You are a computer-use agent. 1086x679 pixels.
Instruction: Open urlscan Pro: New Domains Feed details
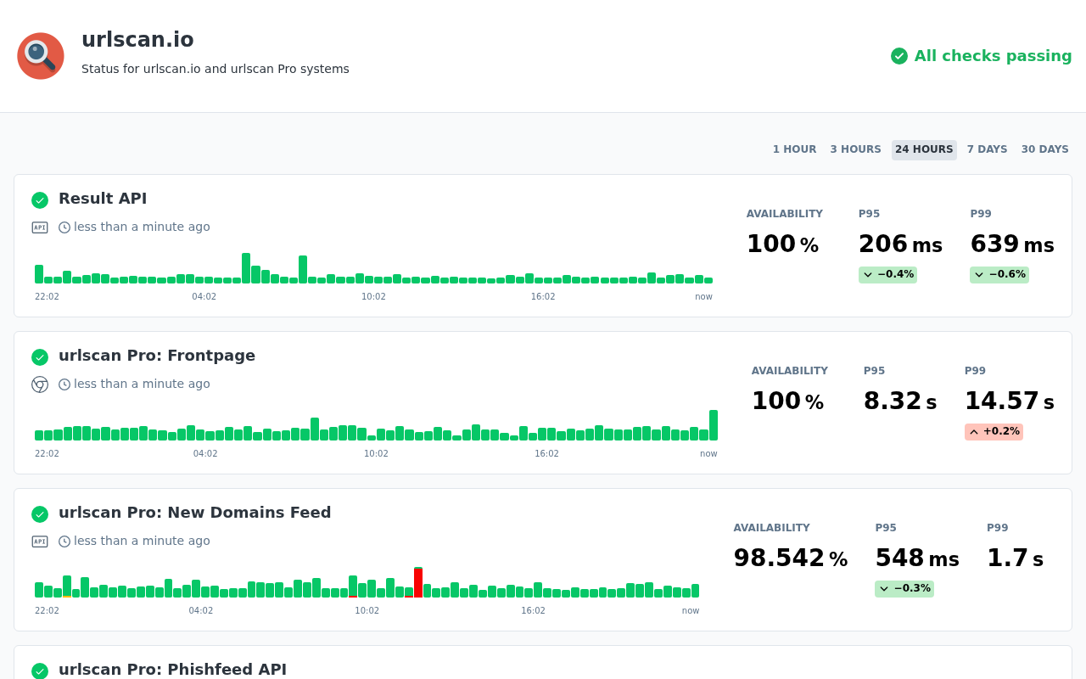(x=194, y=513)
